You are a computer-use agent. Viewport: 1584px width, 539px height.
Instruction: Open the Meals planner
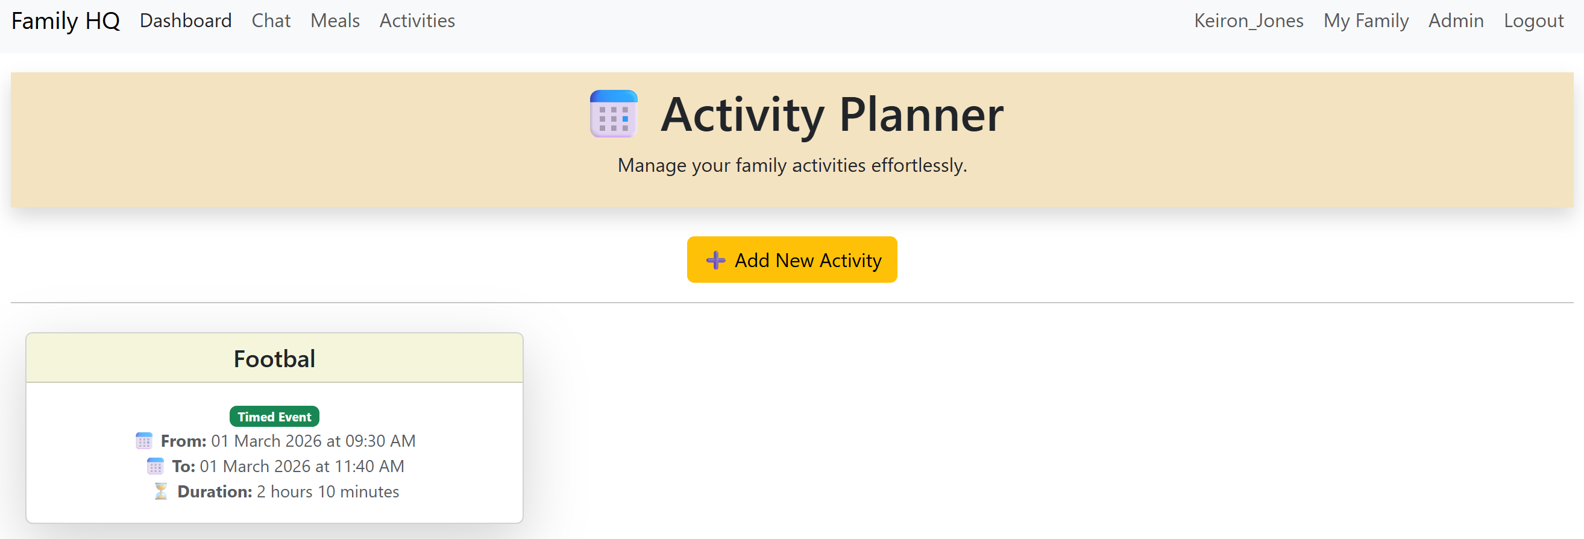[335, 20]
